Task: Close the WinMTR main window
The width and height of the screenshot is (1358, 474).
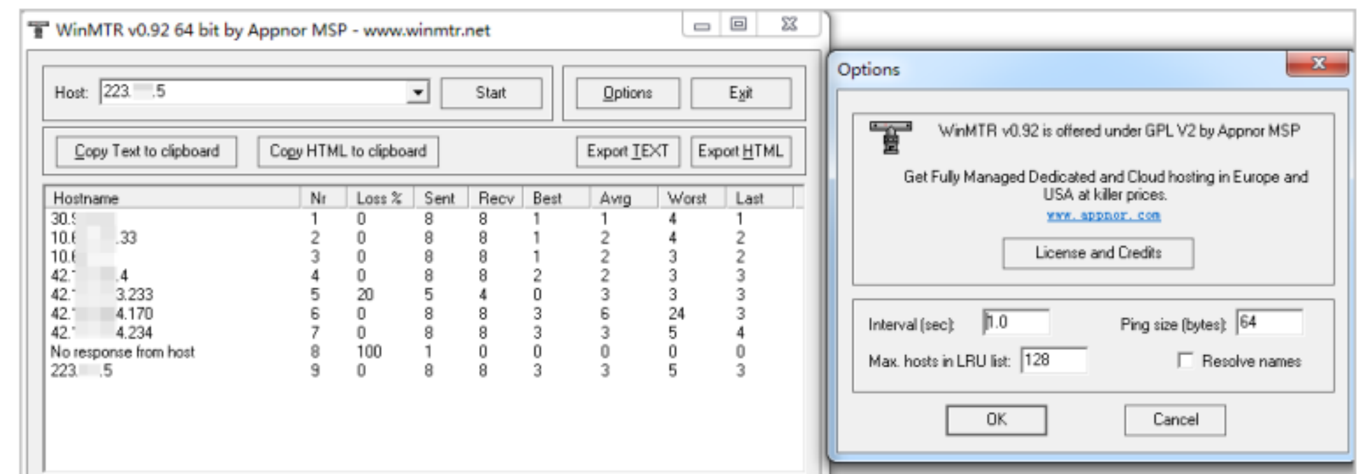Action: click(x=789, y=24)
